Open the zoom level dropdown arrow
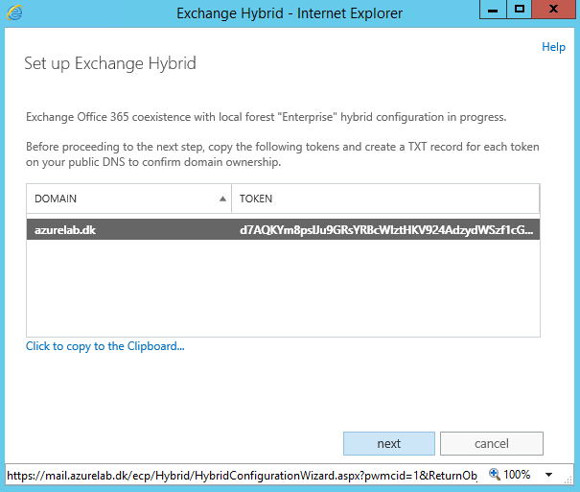 (549, 475)
